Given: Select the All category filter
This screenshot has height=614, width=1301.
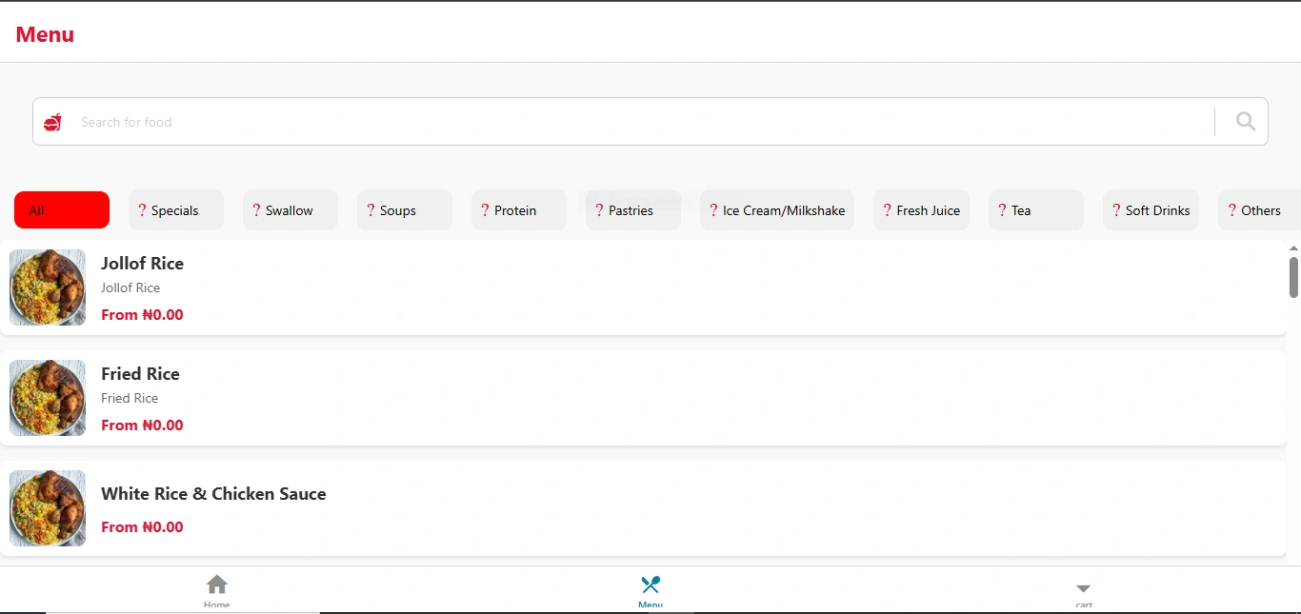Looking at the screenshot, I should pos(62,210).
